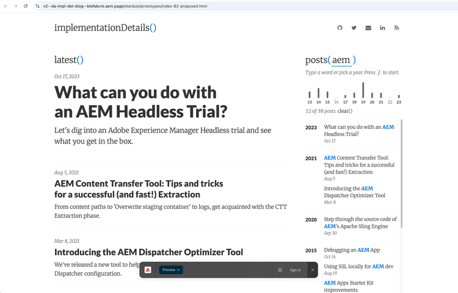Click the posts list scrollbar
The width and height of the screenshot is (458, 293).
(x=402, y=173)
